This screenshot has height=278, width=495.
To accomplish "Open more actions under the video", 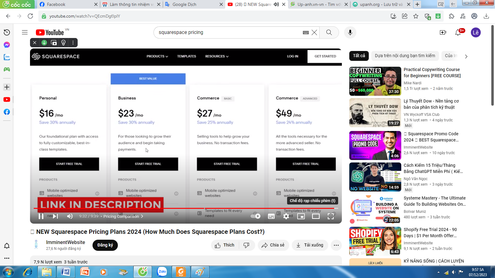I will 336,245.
